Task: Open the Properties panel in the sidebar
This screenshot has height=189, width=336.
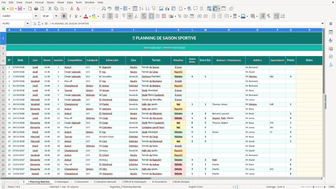Action: [x=331, y=32]
